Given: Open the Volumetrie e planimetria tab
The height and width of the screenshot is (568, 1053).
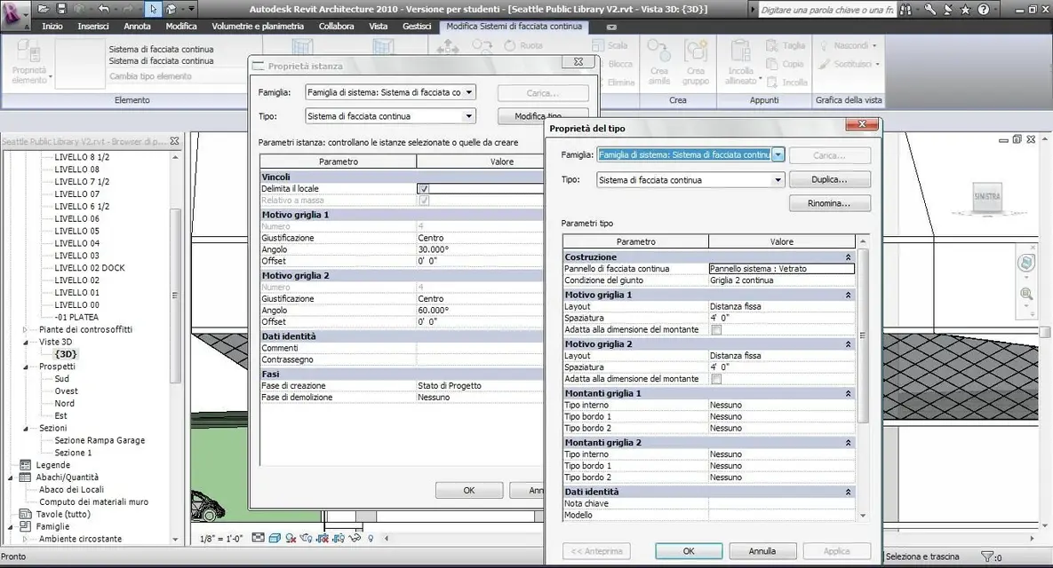Looking at the screenshot, I should (258, 26).
